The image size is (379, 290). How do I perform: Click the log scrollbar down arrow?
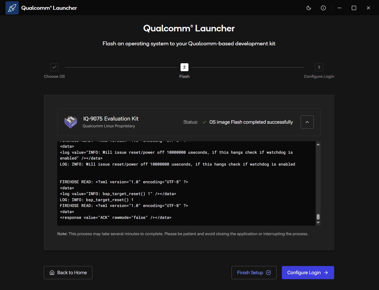pos(318,223)
